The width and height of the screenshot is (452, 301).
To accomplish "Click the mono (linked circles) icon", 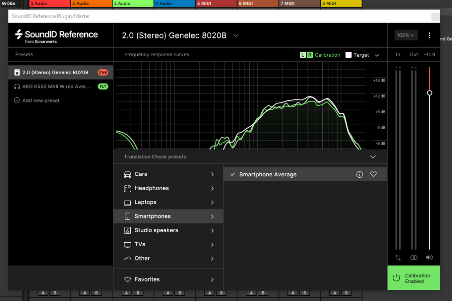I will pos(414,257).
